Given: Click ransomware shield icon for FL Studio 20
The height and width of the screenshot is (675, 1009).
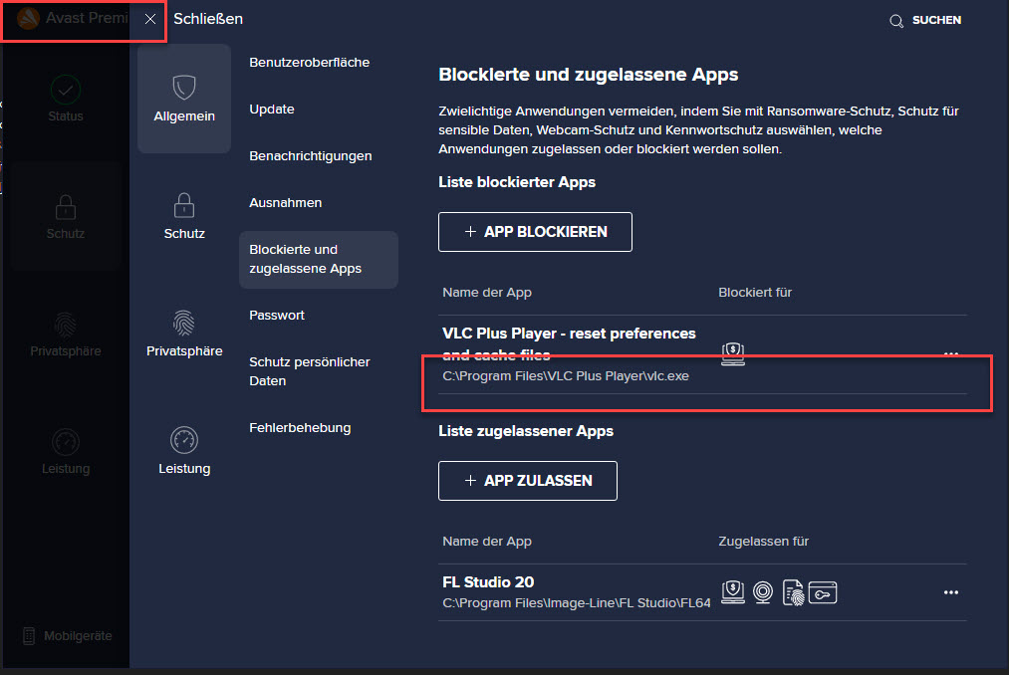Looking at the screenshot, I should pos(733,592).
